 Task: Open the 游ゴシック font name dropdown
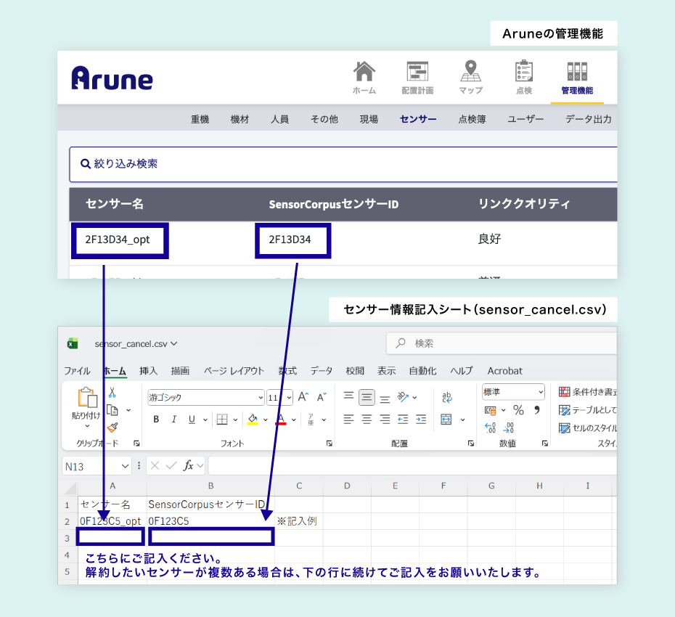click(x=261, y=398)
